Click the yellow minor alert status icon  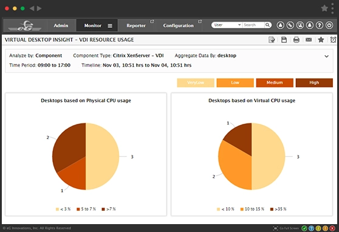[x=318, y=228]
